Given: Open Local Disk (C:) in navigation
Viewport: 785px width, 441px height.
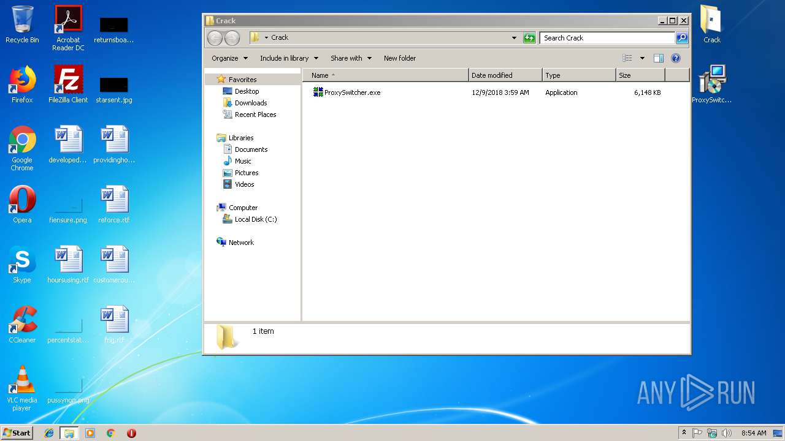Looking at the screenshot, I should point(256,219).
